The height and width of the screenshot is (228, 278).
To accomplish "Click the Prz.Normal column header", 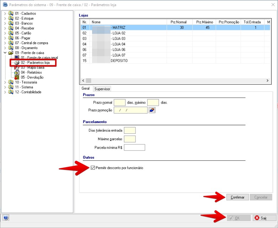I will (180, 22).
